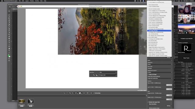Open the Fit Image to Slot dropdown

tap(108, 75)
